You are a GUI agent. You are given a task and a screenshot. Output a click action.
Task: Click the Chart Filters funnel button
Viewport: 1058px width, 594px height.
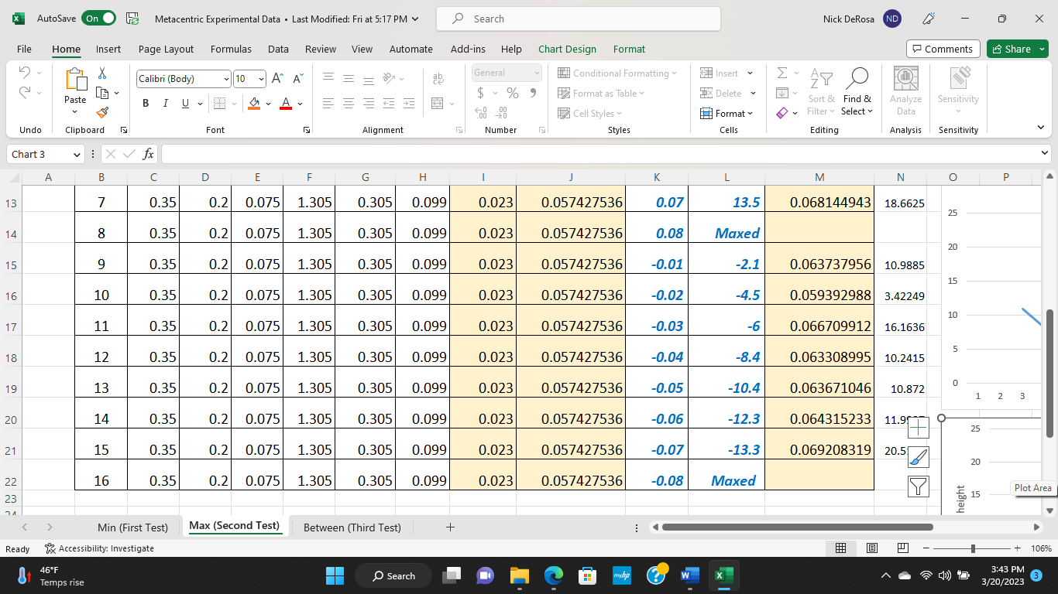(x=918, y=486)
